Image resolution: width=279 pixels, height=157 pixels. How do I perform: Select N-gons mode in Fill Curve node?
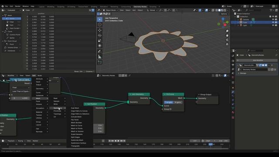tap(177, 102)
